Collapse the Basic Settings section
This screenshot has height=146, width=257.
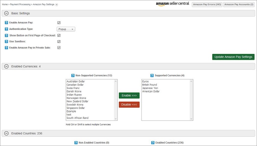coord(7,13)
